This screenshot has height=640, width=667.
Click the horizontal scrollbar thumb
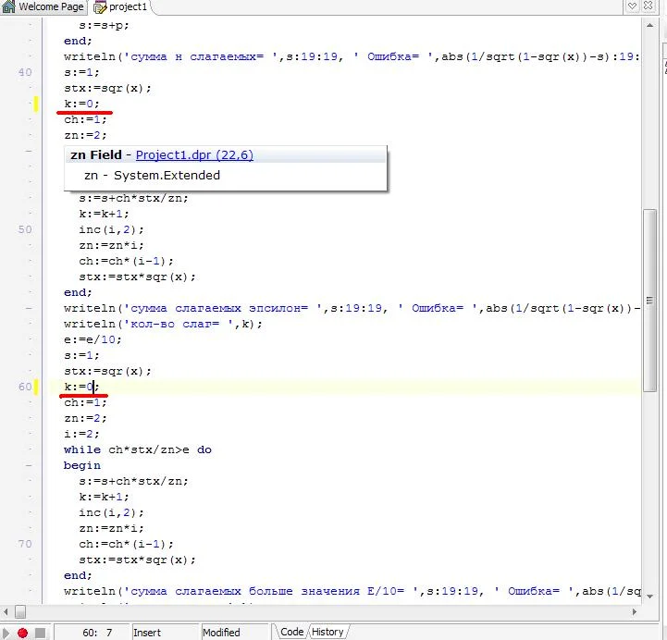[x=20, y=612]
